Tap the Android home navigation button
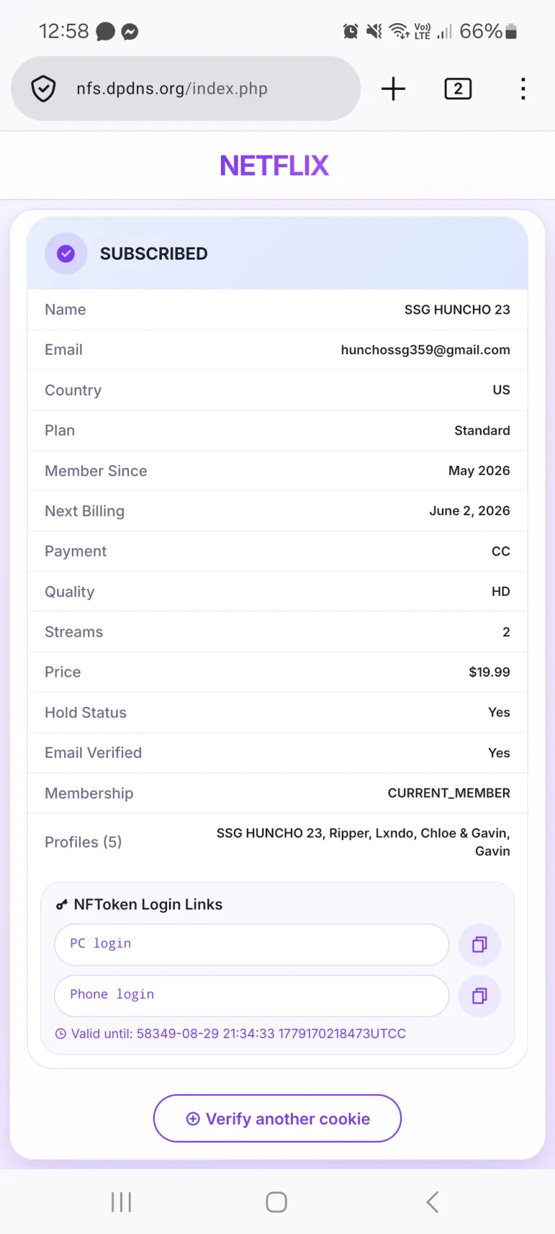Viewport: 555px width, 1234px height. [x=276, y=1202]
